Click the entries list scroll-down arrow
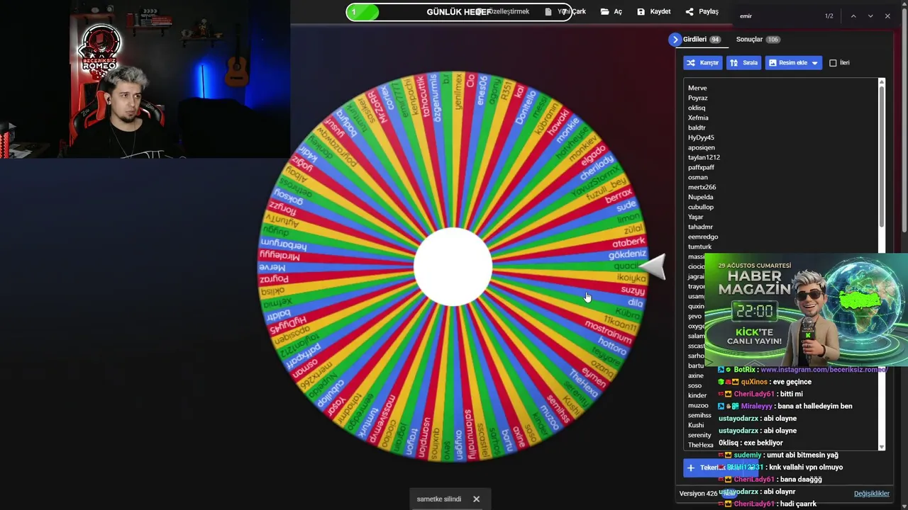 [882, 447]
